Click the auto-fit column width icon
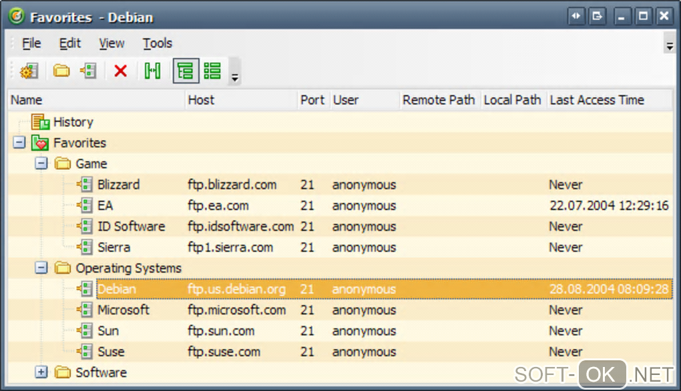The height and width of the screenshot is (391, 681). (152, 71)
